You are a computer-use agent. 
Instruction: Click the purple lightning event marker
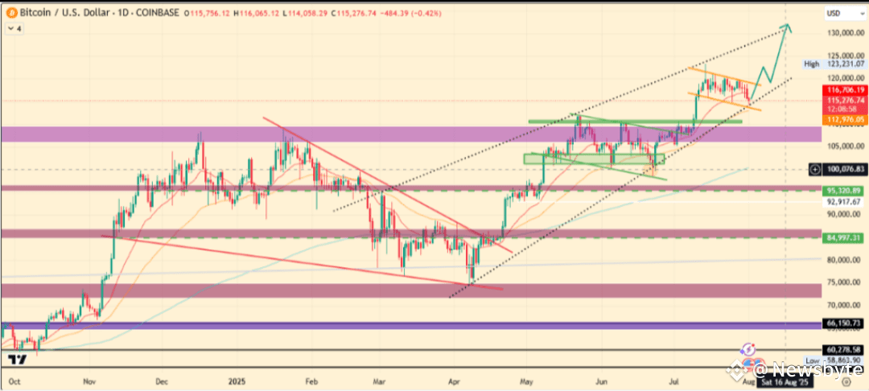coord(749,349)
